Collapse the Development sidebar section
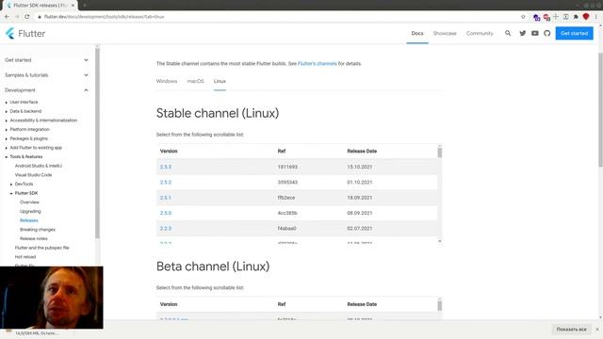Viewport: 603px width, 339px height. [x=46, y=90]
